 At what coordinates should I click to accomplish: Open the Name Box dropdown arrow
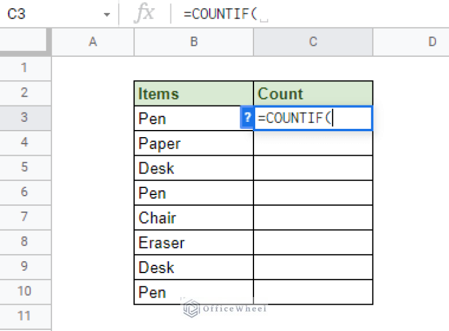coord(107,14)
